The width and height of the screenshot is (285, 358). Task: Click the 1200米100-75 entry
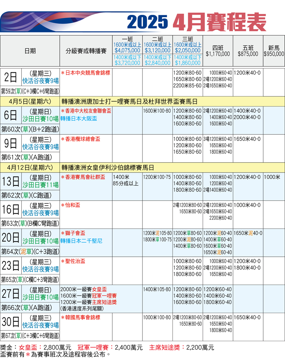tap(157, 177)
